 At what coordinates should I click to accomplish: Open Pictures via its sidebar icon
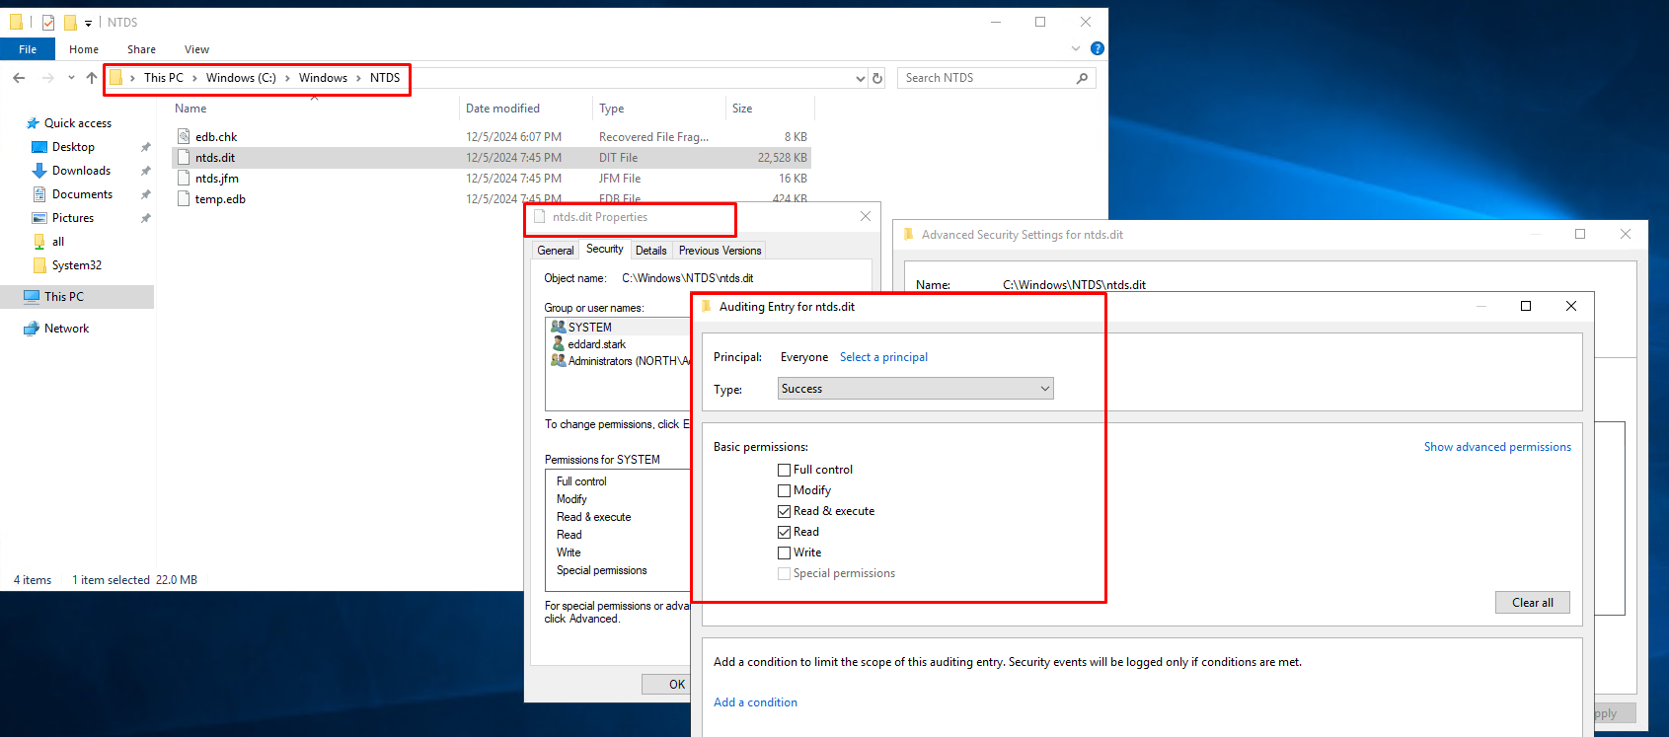(x=39, y=218)
